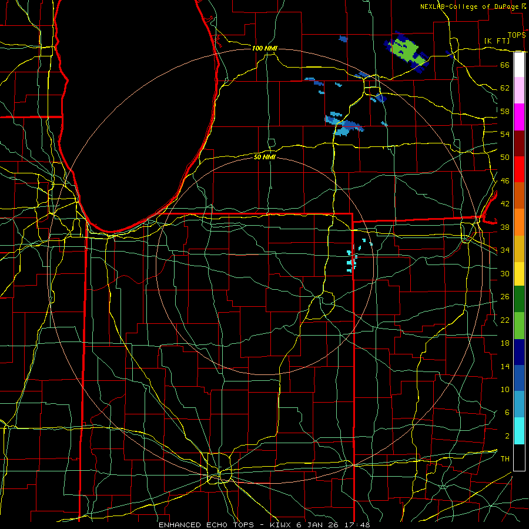Screen dimensions: 529x529
Task: Click the "34" scale value
Action: 505,250
